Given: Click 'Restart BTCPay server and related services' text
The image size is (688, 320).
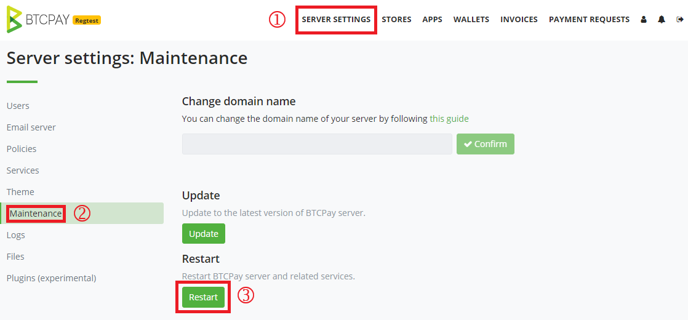Looking at the screenshot, I should pyautogui.click(x=268, y=276).
